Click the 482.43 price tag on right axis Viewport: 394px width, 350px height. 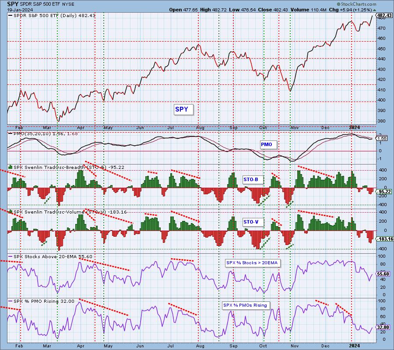(384, 15)
